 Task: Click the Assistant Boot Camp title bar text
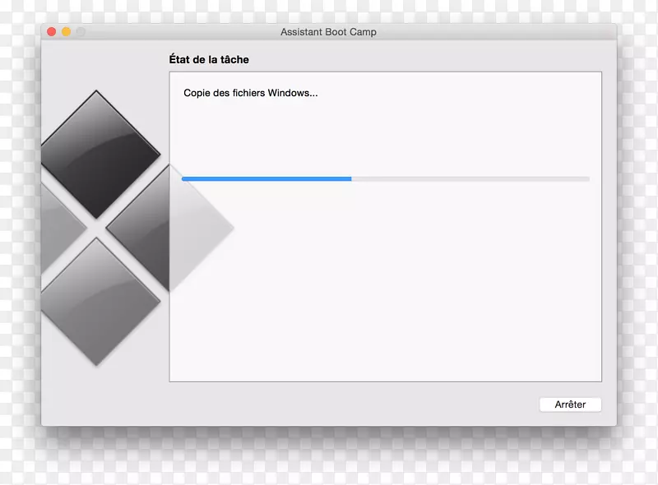click(327, 32)
